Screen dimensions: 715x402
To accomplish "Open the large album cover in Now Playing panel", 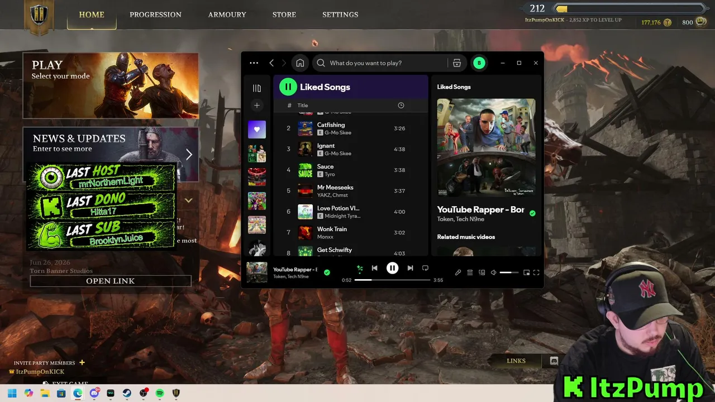I will (486, 148).
